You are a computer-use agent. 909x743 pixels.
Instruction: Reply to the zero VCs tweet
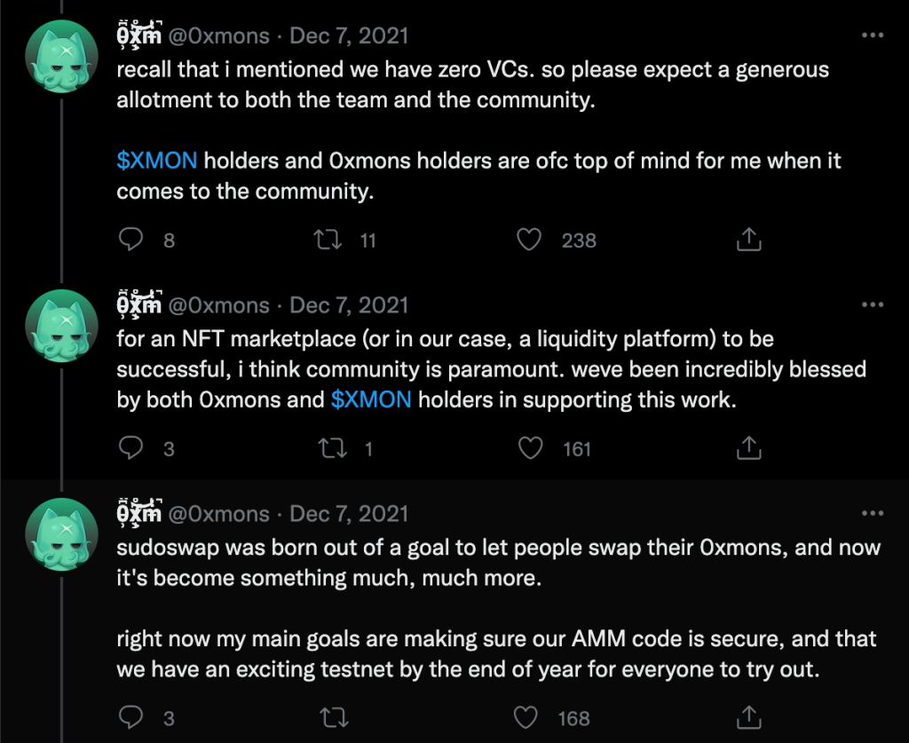(x=130, y=240)
